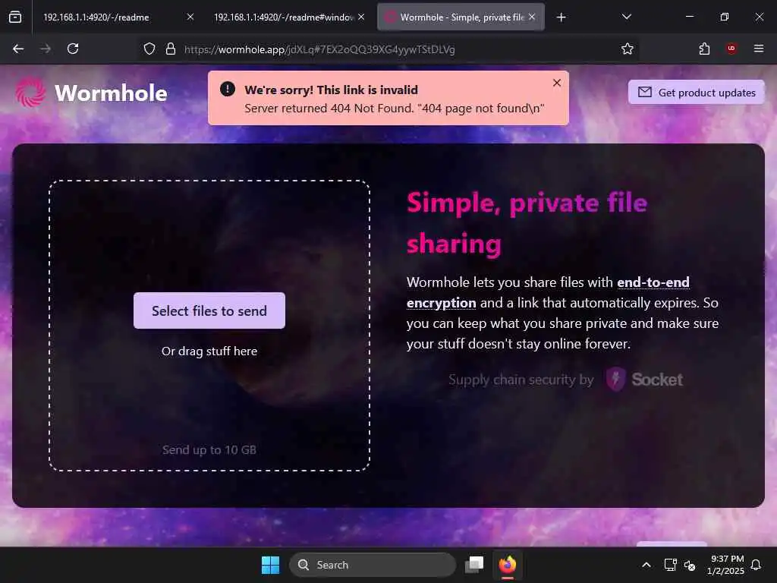The image size is (777, 583).
Task: Click the 'Simple, private file sharing' heading
Action: tap(527, 223)
